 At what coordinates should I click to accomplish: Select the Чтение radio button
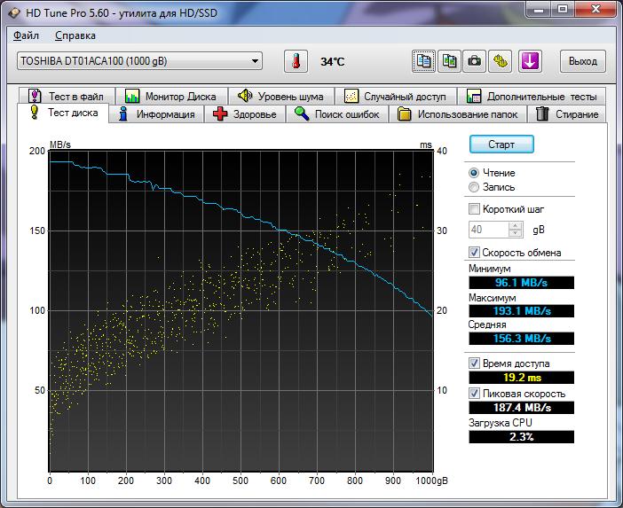coord(474,173)
